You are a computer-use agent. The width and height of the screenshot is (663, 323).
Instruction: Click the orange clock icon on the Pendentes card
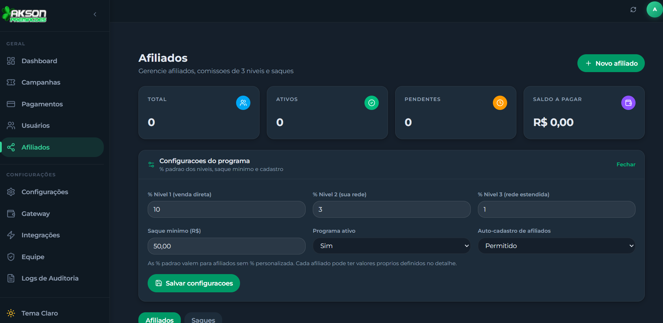pos(500,103)
